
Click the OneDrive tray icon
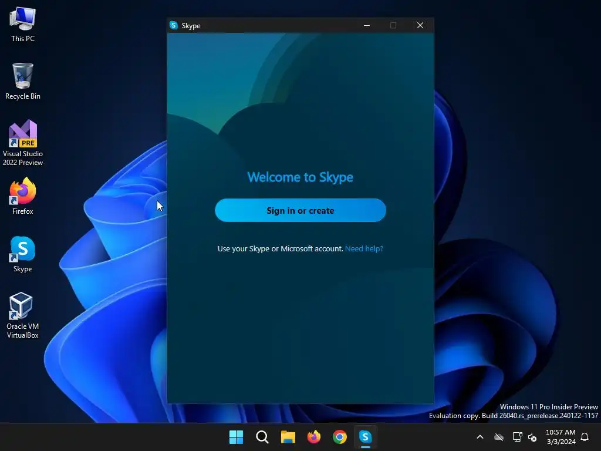(499, 437)
